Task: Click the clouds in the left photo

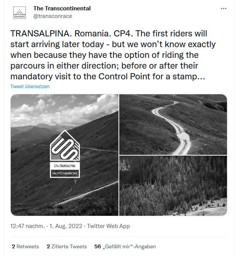Action: pos(64,109)
